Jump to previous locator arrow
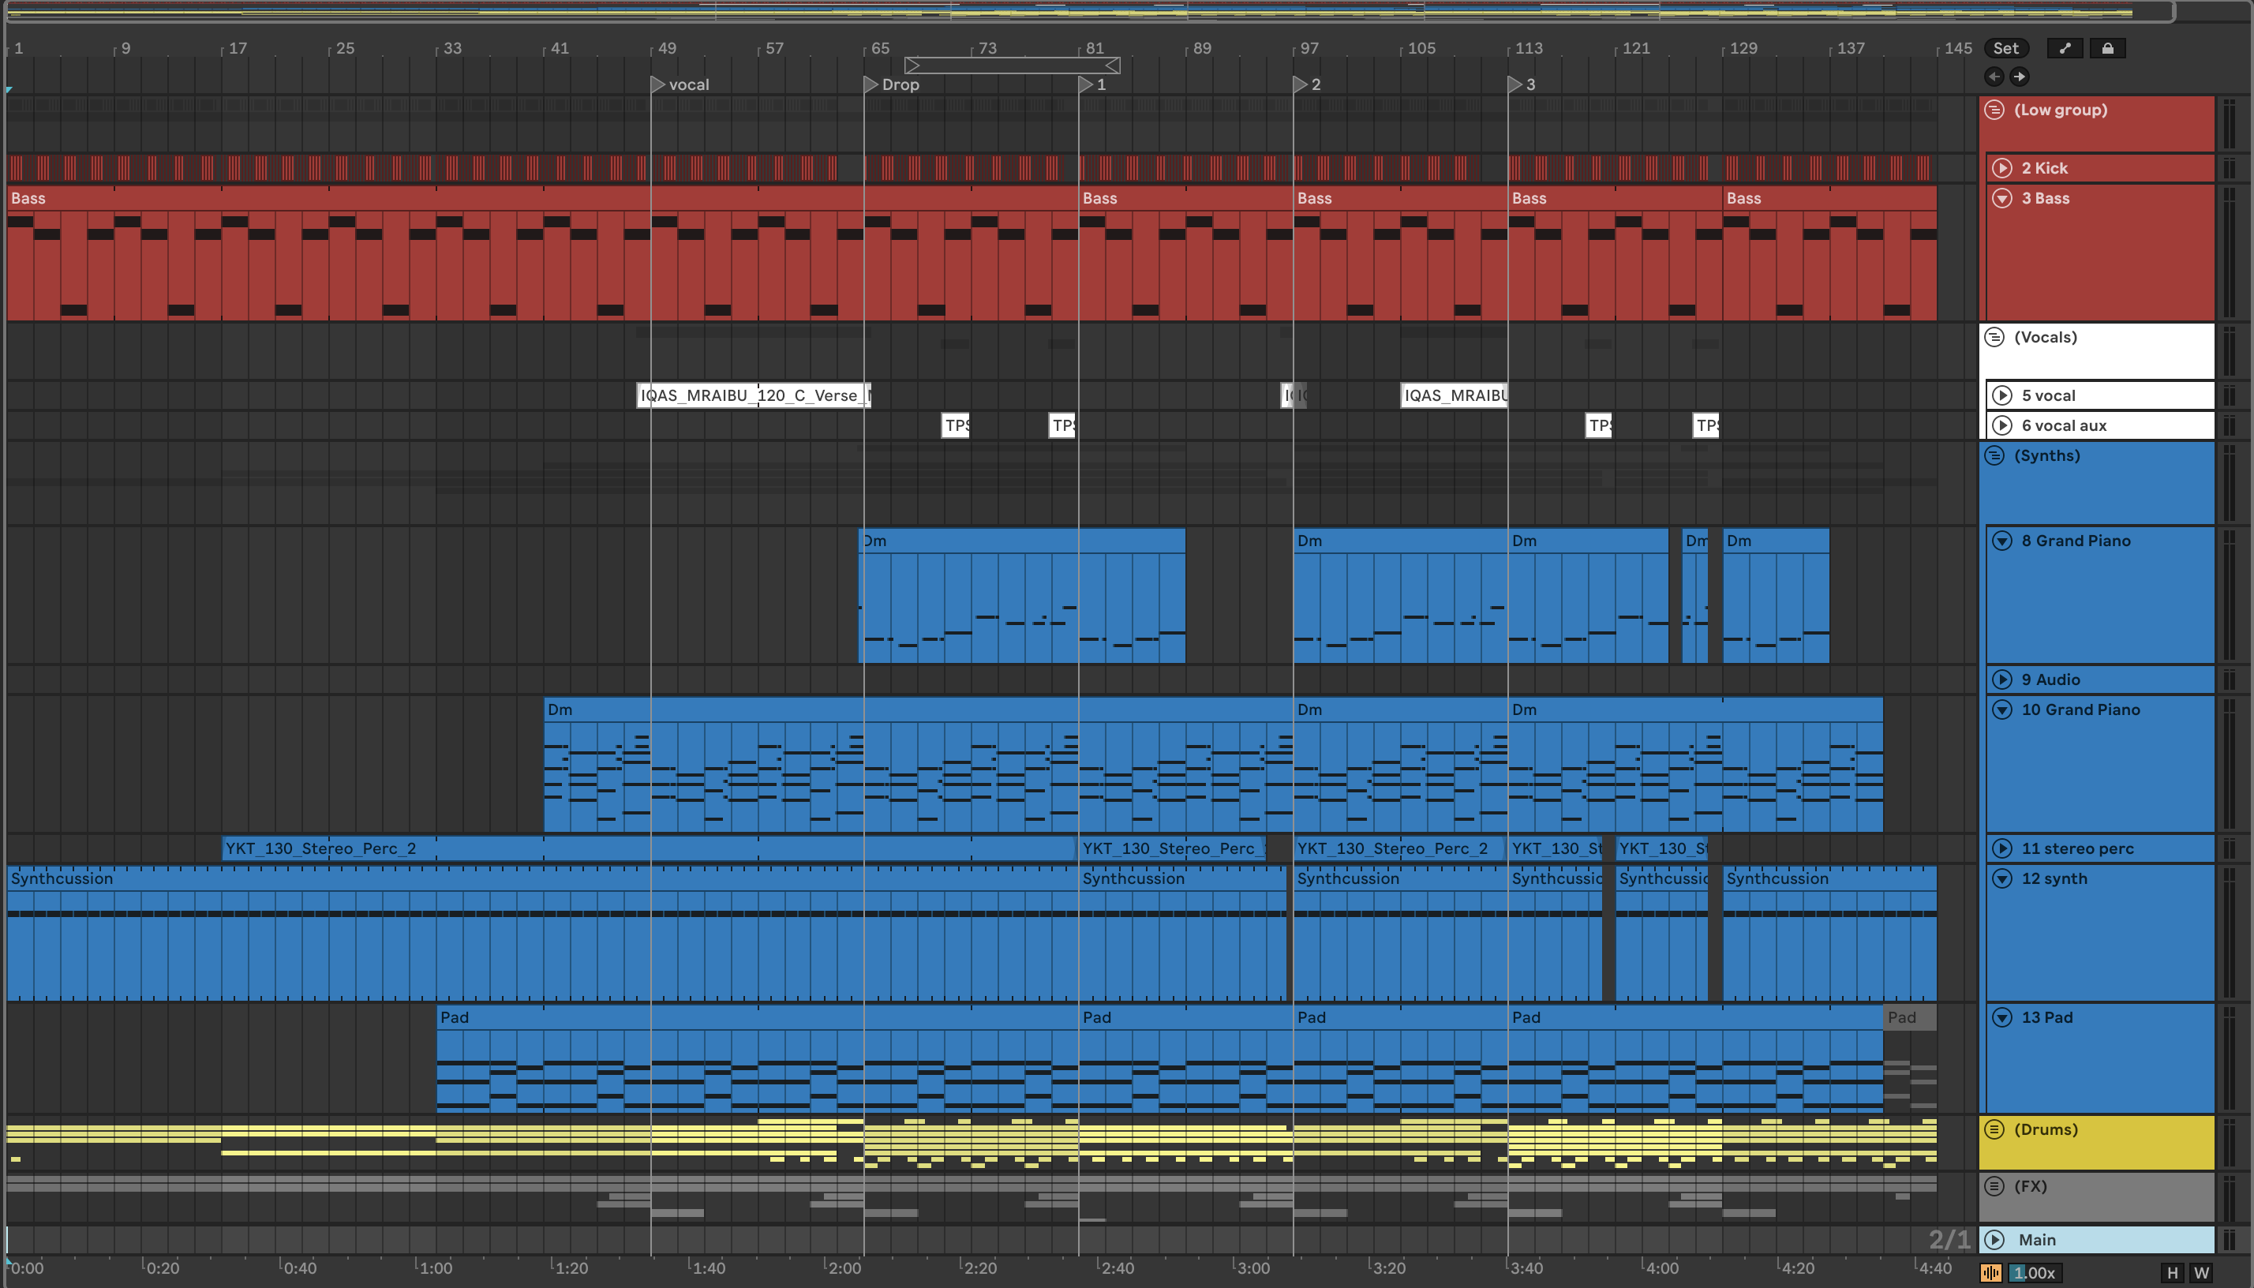The height and width of the screenshot is (1288, 2254). coord(1994,77)
